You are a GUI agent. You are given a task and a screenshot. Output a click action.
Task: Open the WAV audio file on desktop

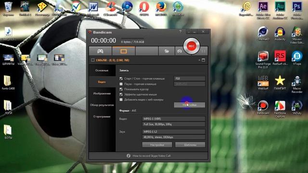pos(8,34)
